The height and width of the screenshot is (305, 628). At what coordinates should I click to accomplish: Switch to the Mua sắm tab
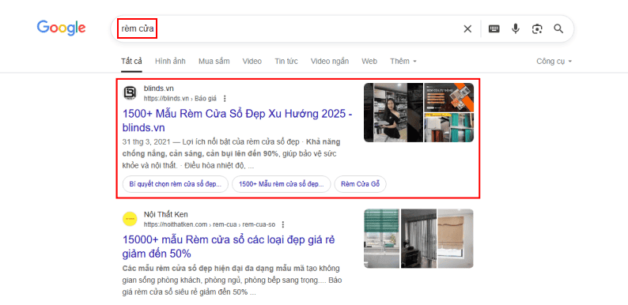coord(214,62)
